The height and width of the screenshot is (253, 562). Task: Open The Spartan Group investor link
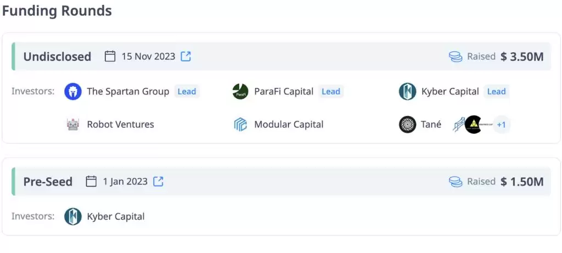[x=128, y=92]
